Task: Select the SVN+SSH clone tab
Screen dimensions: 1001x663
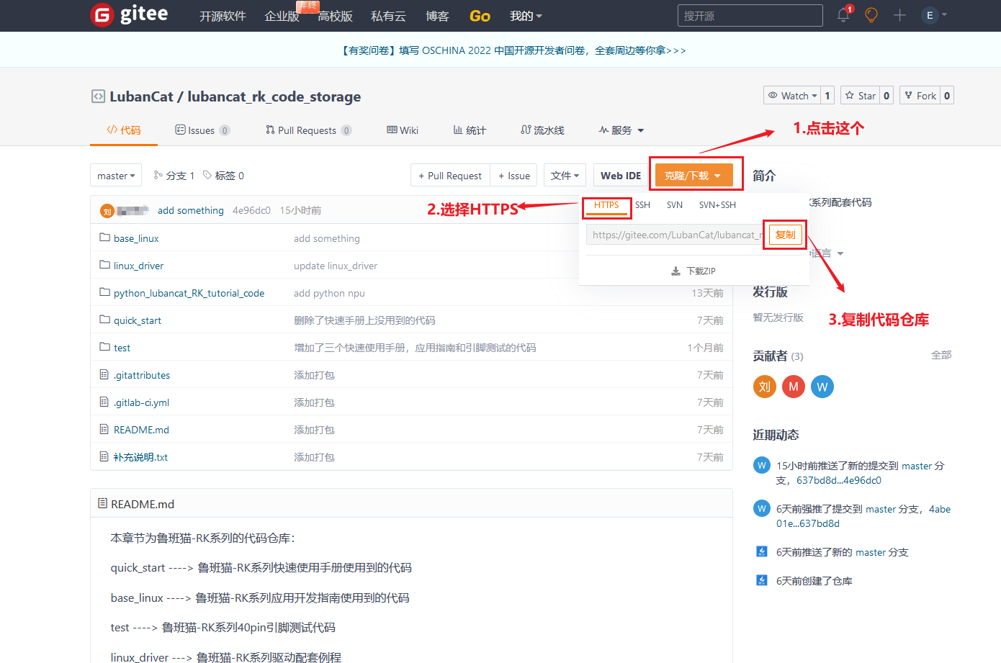Action: 717,205
